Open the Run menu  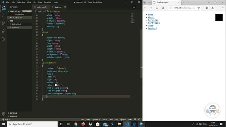[40, 2]
